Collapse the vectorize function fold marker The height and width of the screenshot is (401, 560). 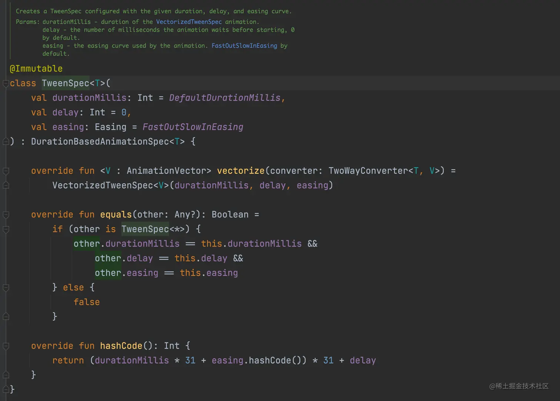(6, 171)
